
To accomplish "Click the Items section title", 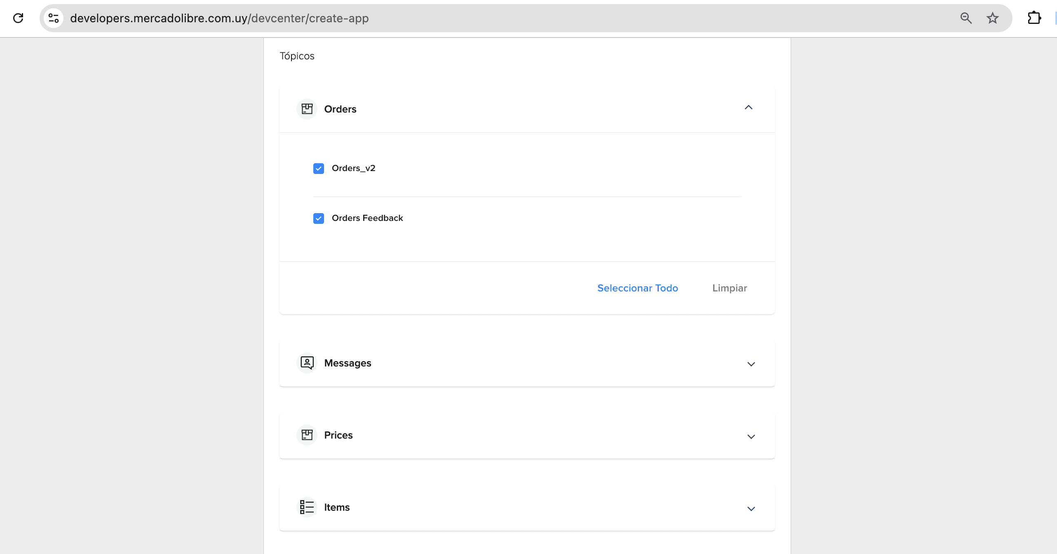I will (337, 507).
